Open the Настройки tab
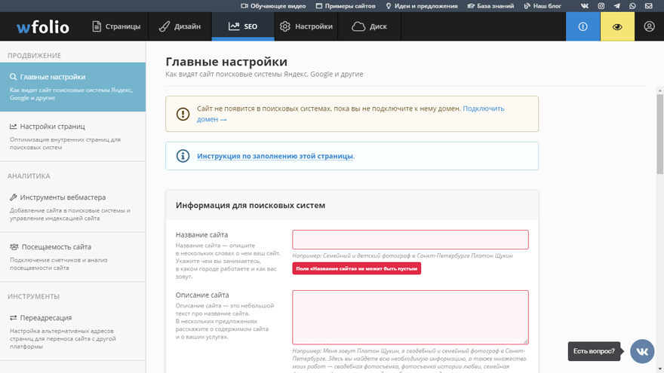Image resolution: width=664 pixels, height=373 pixels. click(x=306, y=26)
